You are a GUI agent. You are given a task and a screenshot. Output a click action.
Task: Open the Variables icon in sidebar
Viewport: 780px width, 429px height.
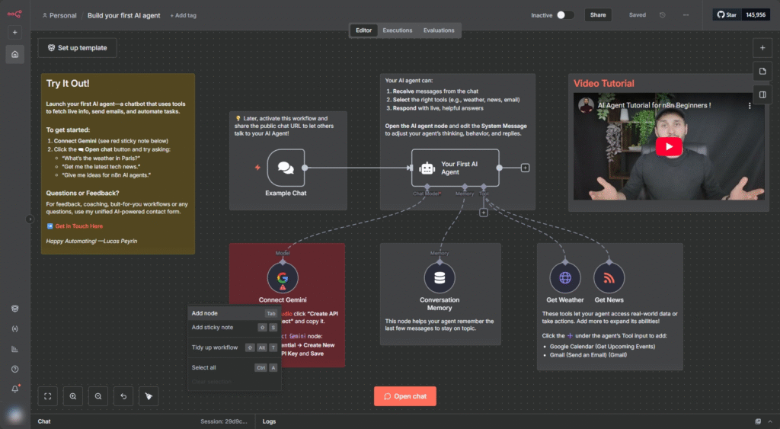click(14, 329)
